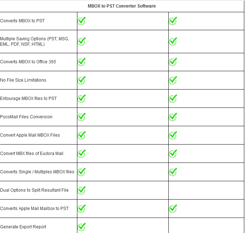Screen dimensions: 245x233
Task: Click second-column checkmark for Convert Apple Mail MBOX Files
Action: 173,135
